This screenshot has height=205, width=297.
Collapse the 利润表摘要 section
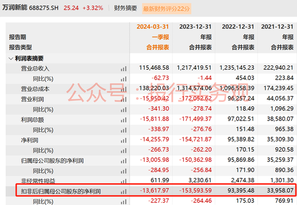point(11,58)
